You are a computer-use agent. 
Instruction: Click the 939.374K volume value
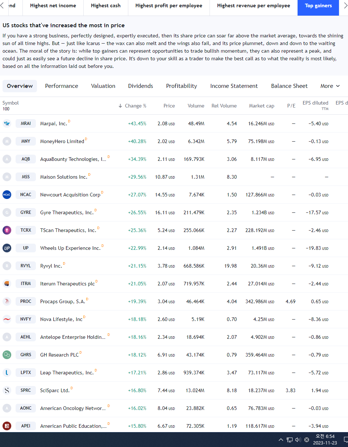click(194, 373)
